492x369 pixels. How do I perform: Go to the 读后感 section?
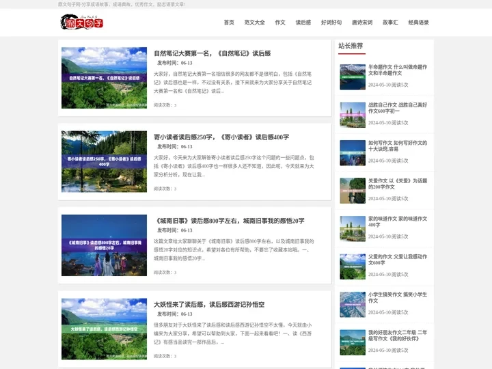pyautogui.click(x=303, y=23)
